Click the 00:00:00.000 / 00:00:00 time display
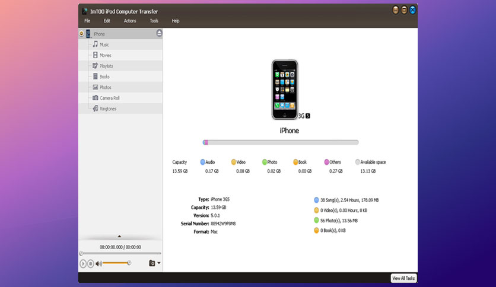This screenshot has height=287, width=496. click(x=120, y=247)
